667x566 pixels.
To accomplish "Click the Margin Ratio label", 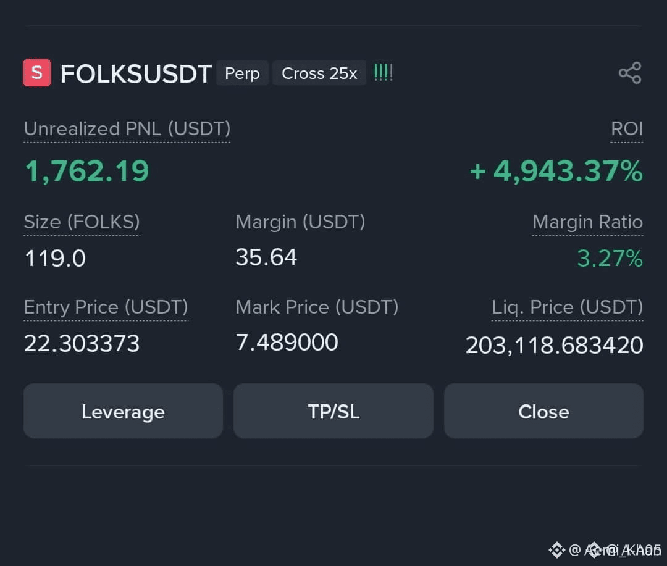I will coord(587,222).
